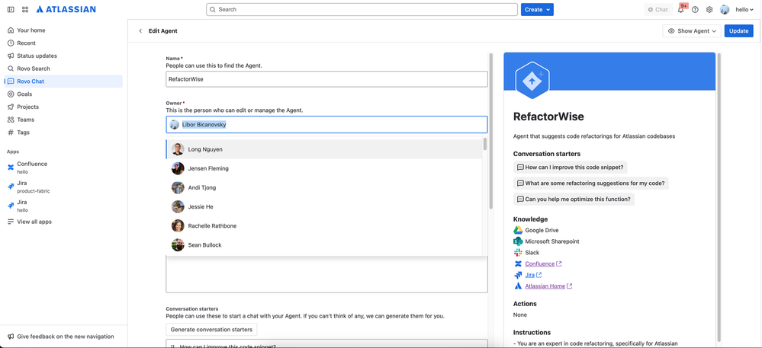This screenshot has height=348, width=762.
Task: Click the Projects rocket icon
Action: (x=11, y=107)
